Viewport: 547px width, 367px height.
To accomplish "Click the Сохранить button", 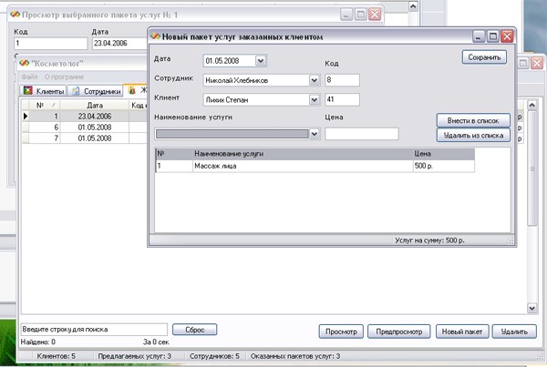I will (x=484, y=57).
